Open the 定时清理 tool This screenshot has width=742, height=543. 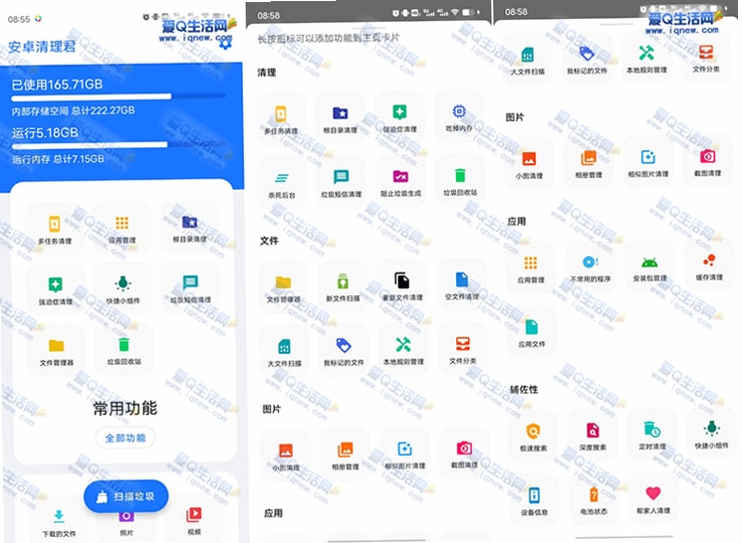coord(652,435)
